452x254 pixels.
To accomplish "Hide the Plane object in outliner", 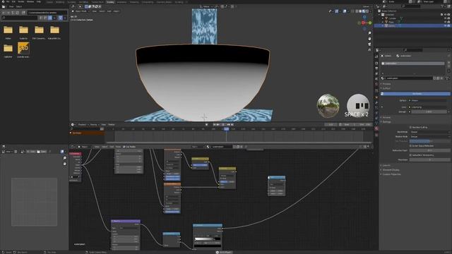I will pos(446,22).
